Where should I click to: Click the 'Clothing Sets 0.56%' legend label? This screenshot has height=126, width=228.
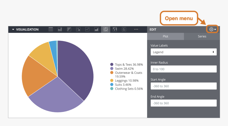pyautogui.click(x=129, y=89)
